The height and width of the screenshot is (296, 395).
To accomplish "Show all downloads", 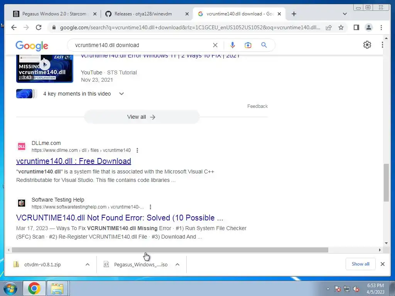I will tap(361, 264).
